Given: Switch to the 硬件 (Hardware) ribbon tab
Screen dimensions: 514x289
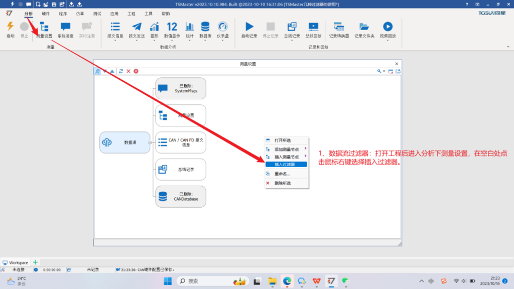Looking at the screenshot, I should click(x=46, y=14).
